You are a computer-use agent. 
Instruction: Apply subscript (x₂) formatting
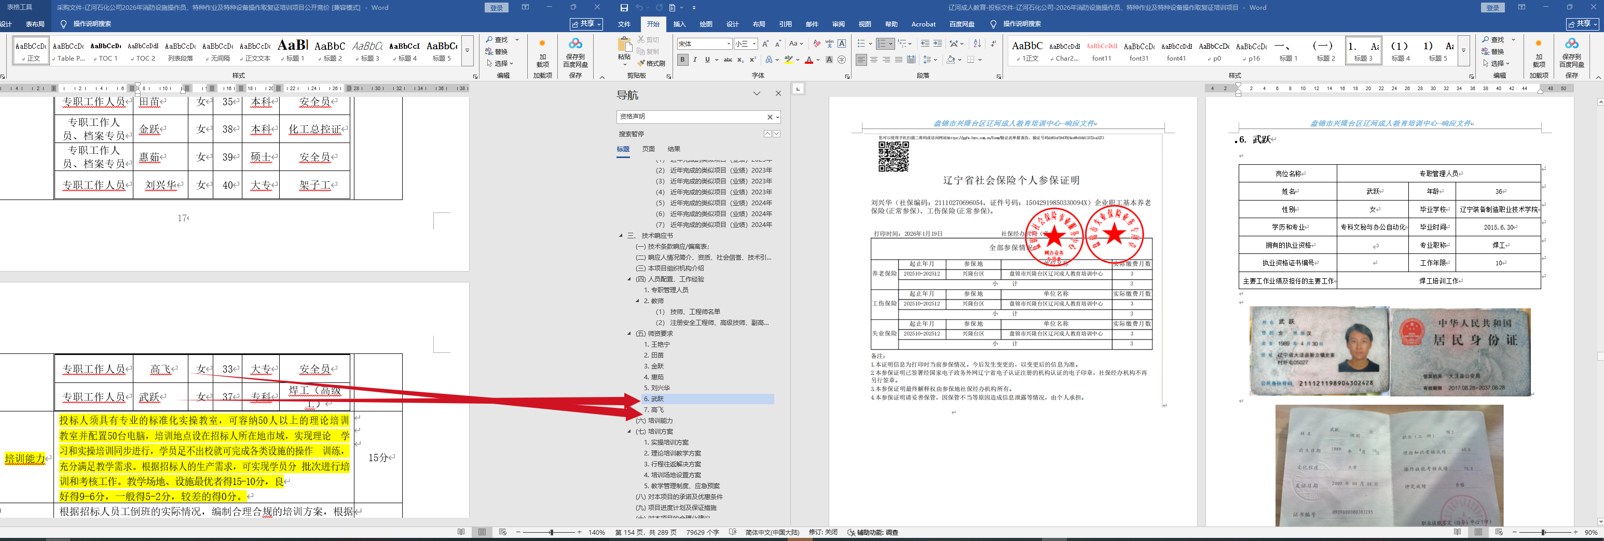(741, 60)
